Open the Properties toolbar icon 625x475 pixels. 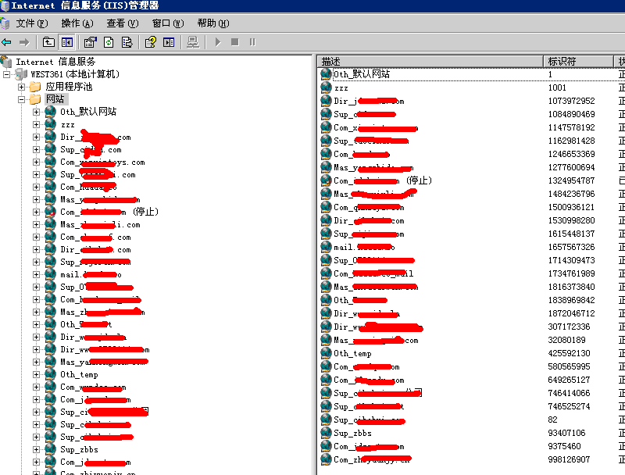[91, 42]
